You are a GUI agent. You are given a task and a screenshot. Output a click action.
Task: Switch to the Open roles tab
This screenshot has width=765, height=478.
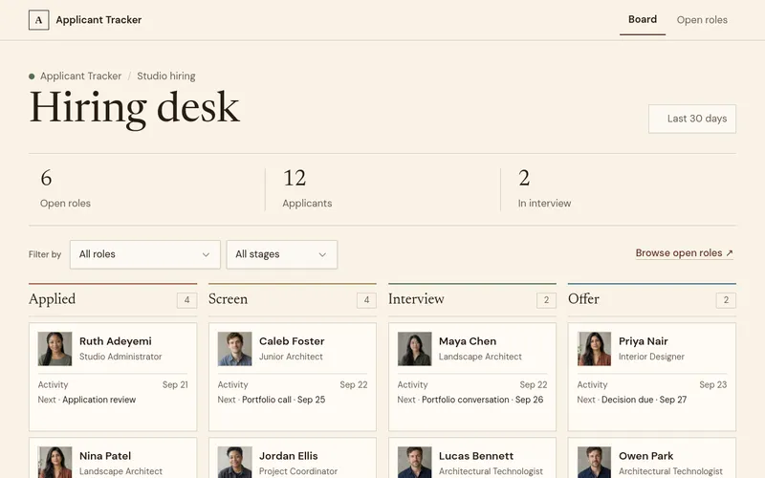(702, 20)
